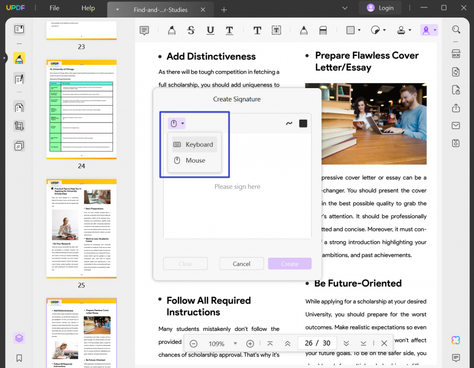The height and width of the screenshot is (368, 474).
Task: Open the OCR panel in the right sidebar
Action: tap(455, 54)
